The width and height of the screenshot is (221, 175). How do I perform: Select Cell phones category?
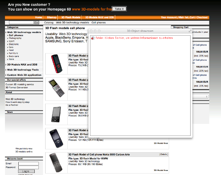[x=16, y=35]
